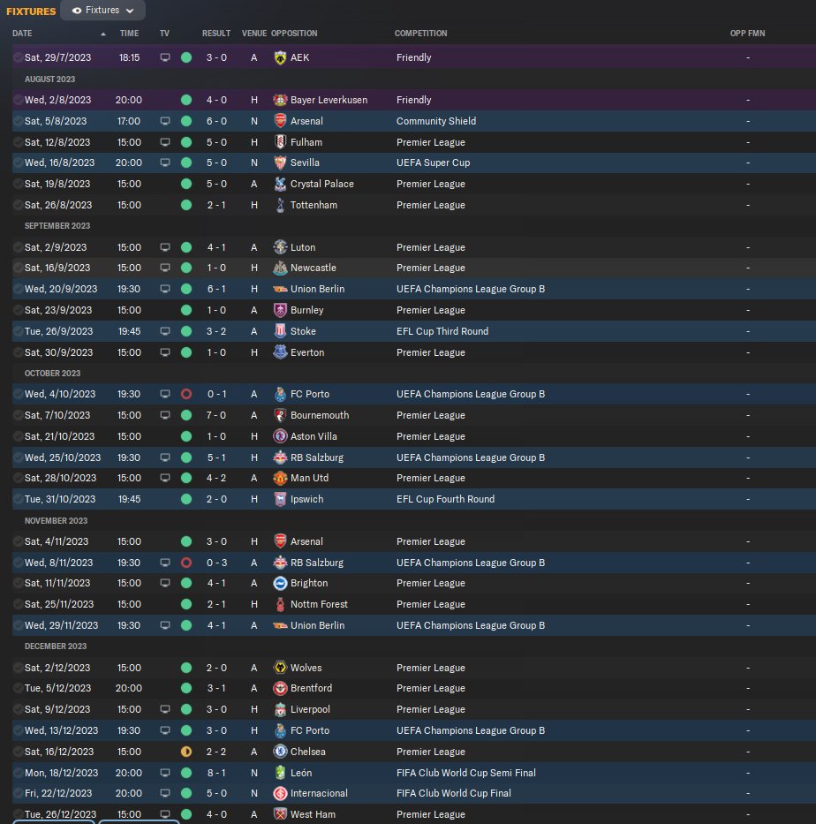
Task: Click the Wolves club badge
Action: point(280,668)
